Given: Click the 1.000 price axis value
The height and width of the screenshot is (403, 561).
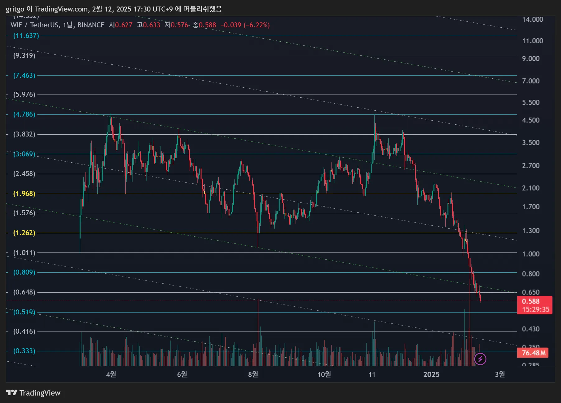Looking at the screenshot, I should point(531,254).
